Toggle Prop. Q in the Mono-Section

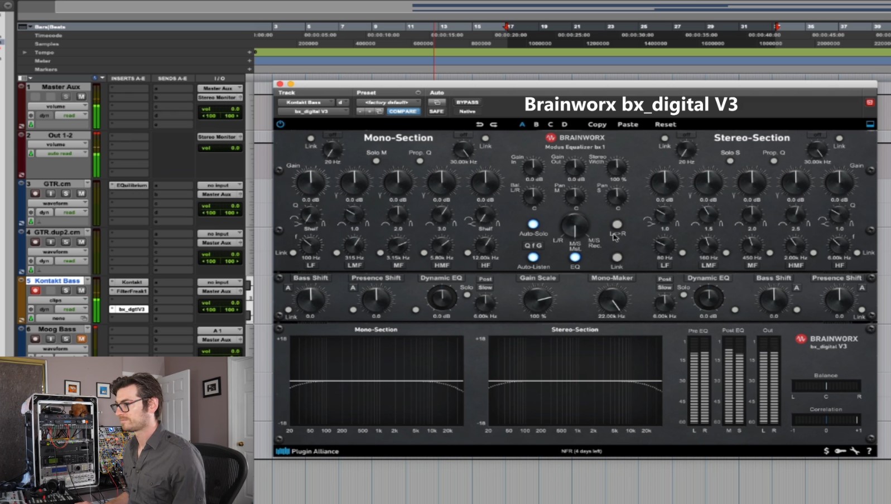[420, 161]
